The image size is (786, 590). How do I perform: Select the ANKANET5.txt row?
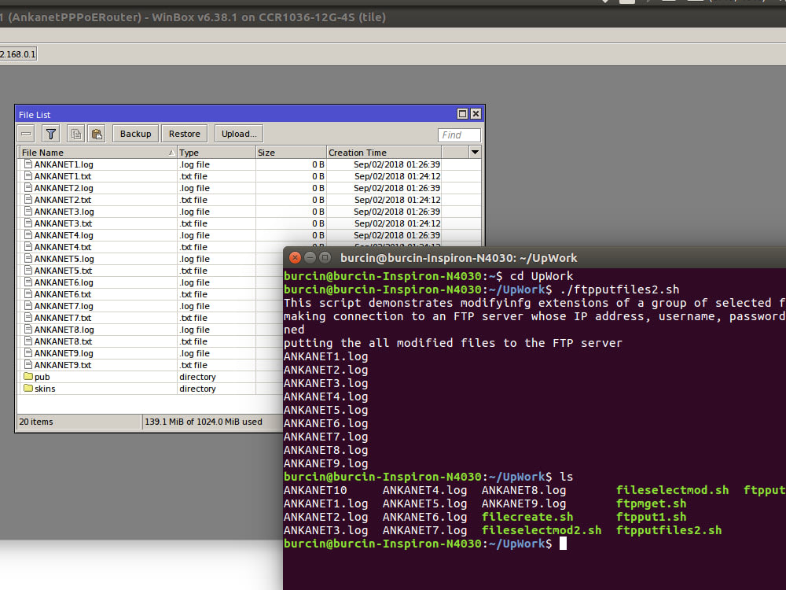pos(79,270)
